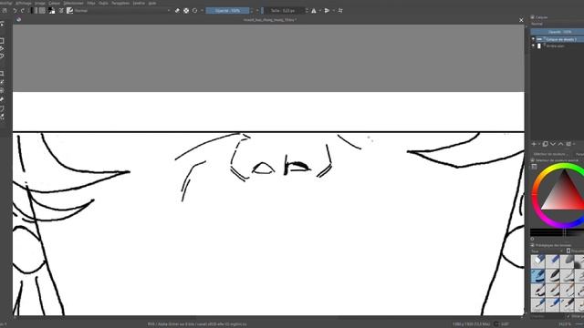Click the reload original preset icon

[x=194, y=11]
